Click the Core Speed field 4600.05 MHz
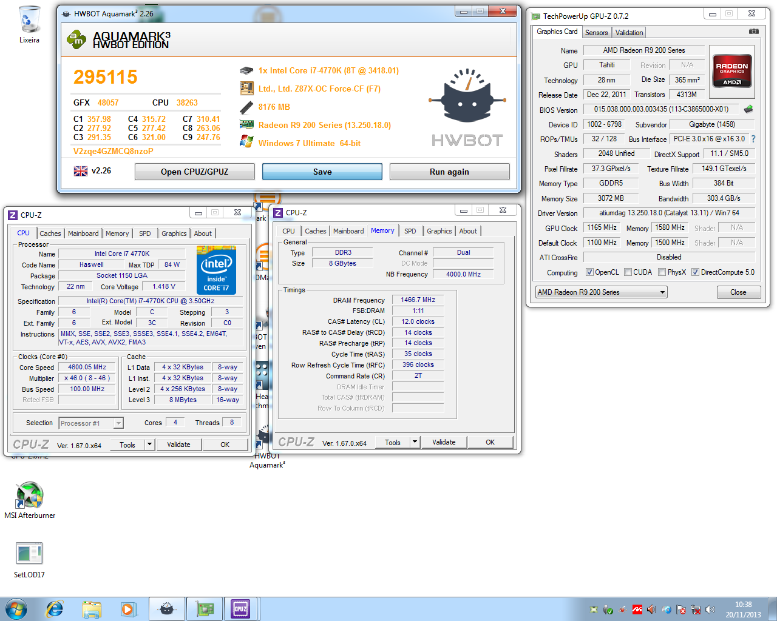 coord(87,368)
